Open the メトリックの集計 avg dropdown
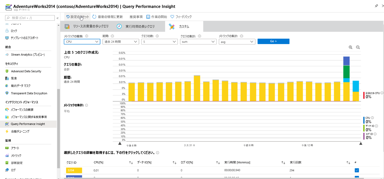 [x=237, y=42]
